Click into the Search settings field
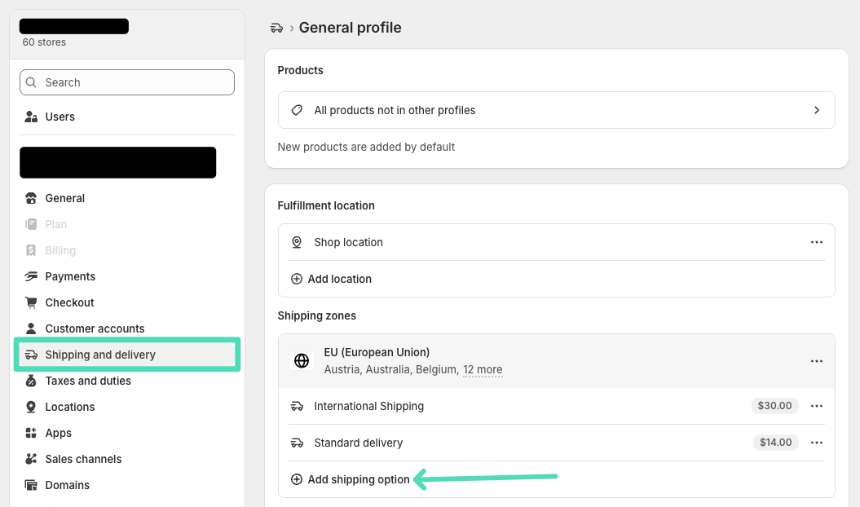The image size is (860, 507). (x=126, y=82)
